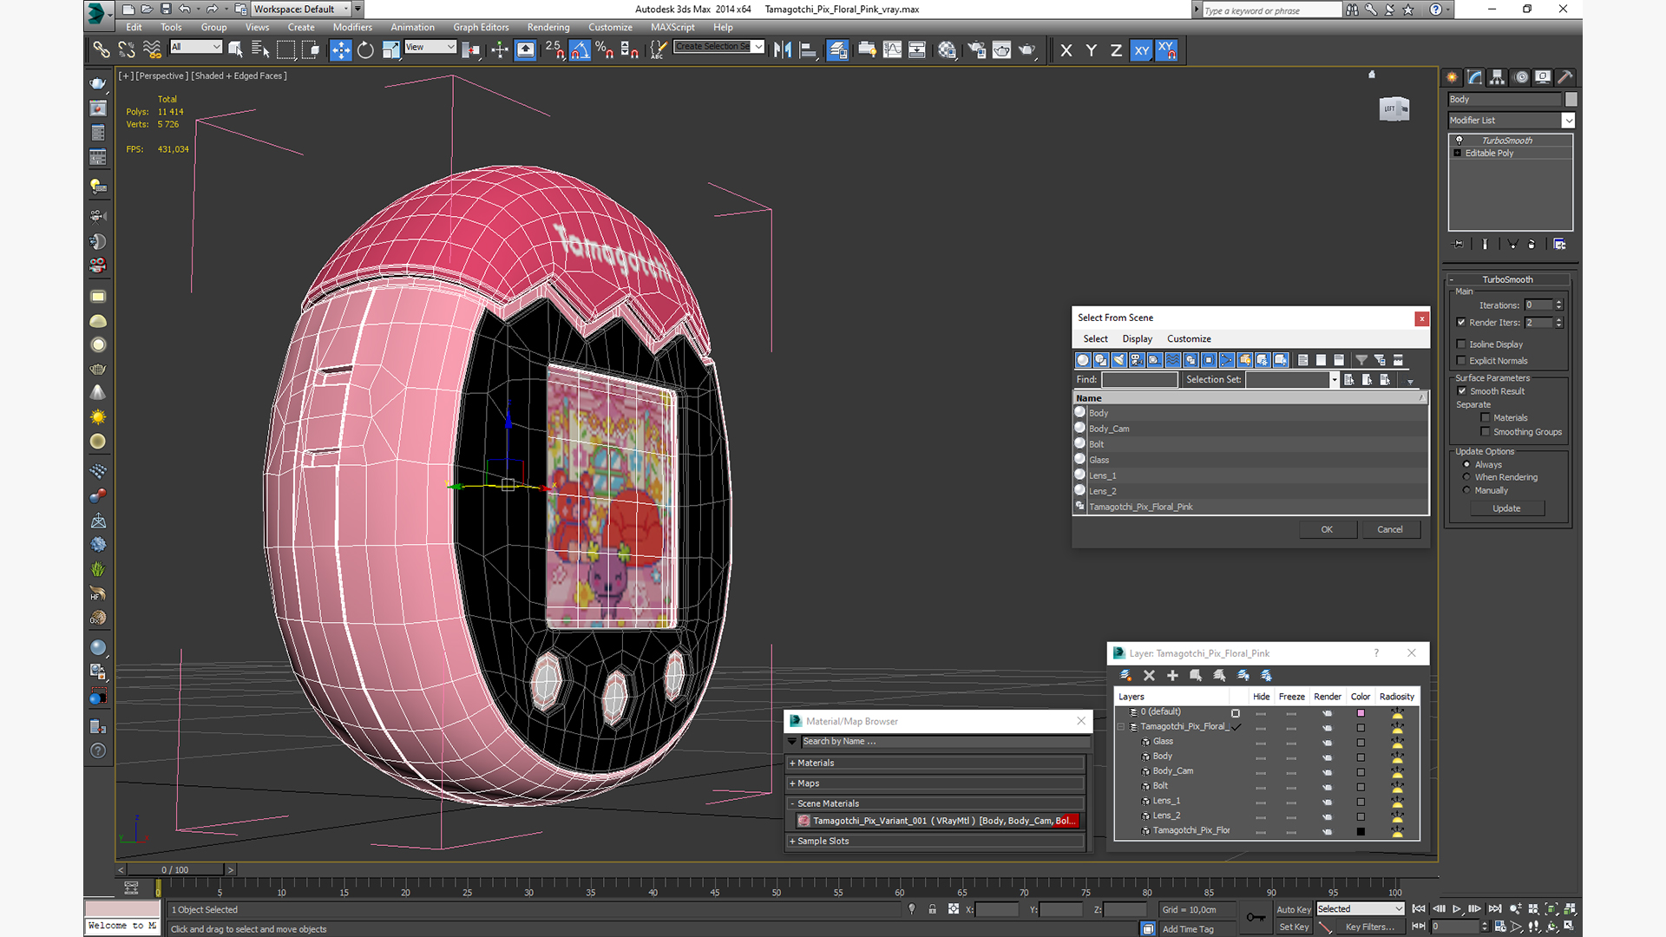
Task: Click the TurboSmooth Update button
Action: tap(1506, 508)
